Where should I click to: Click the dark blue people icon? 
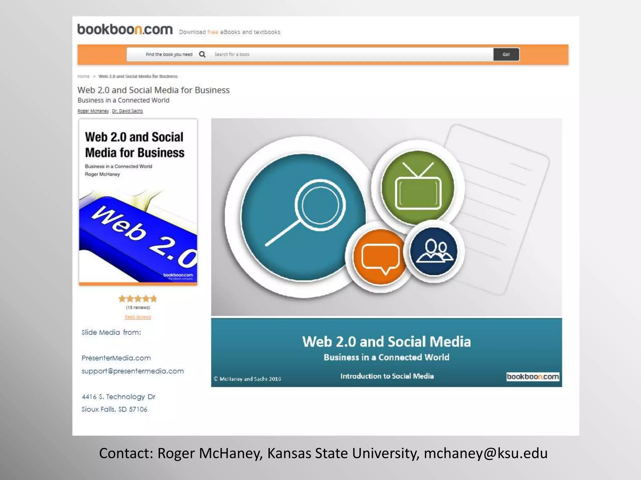pos(433,252)
